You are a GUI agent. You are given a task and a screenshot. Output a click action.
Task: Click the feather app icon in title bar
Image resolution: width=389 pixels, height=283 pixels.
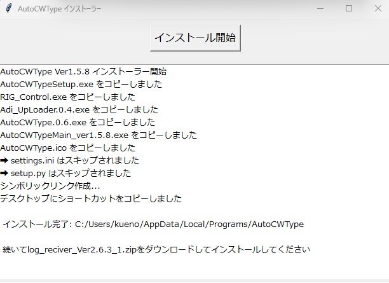click(8, 9)
